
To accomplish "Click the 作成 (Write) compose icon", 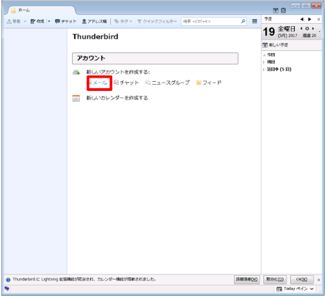I will (x=33, y=21).
